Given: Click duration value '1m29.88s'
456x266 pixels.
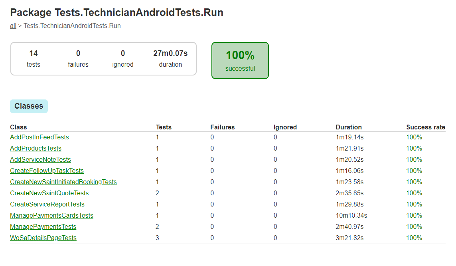Looking at the screenshot, I should coord(349,204).
